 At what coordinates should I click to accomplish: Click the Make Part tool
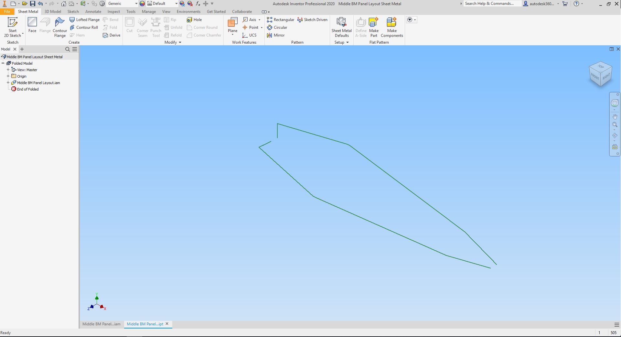point(374,27)
